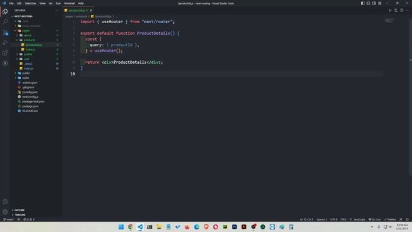Screen dimensions: 412x232
Task: Open the Accounts icon in activity bar
Action: tap(5, 202)
